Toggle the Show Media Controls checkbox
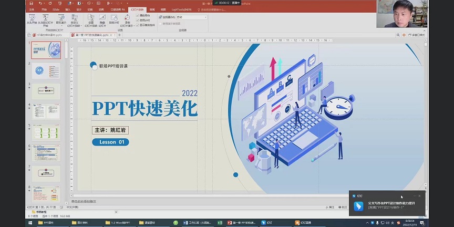 (138, 25)
